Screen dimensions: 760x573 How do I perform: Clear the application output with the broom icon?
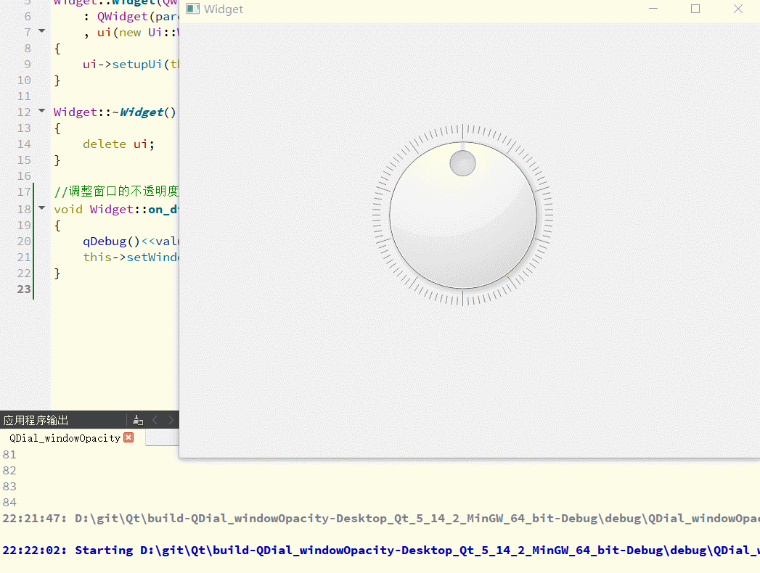pyautogui.click(x=138, y=420)
